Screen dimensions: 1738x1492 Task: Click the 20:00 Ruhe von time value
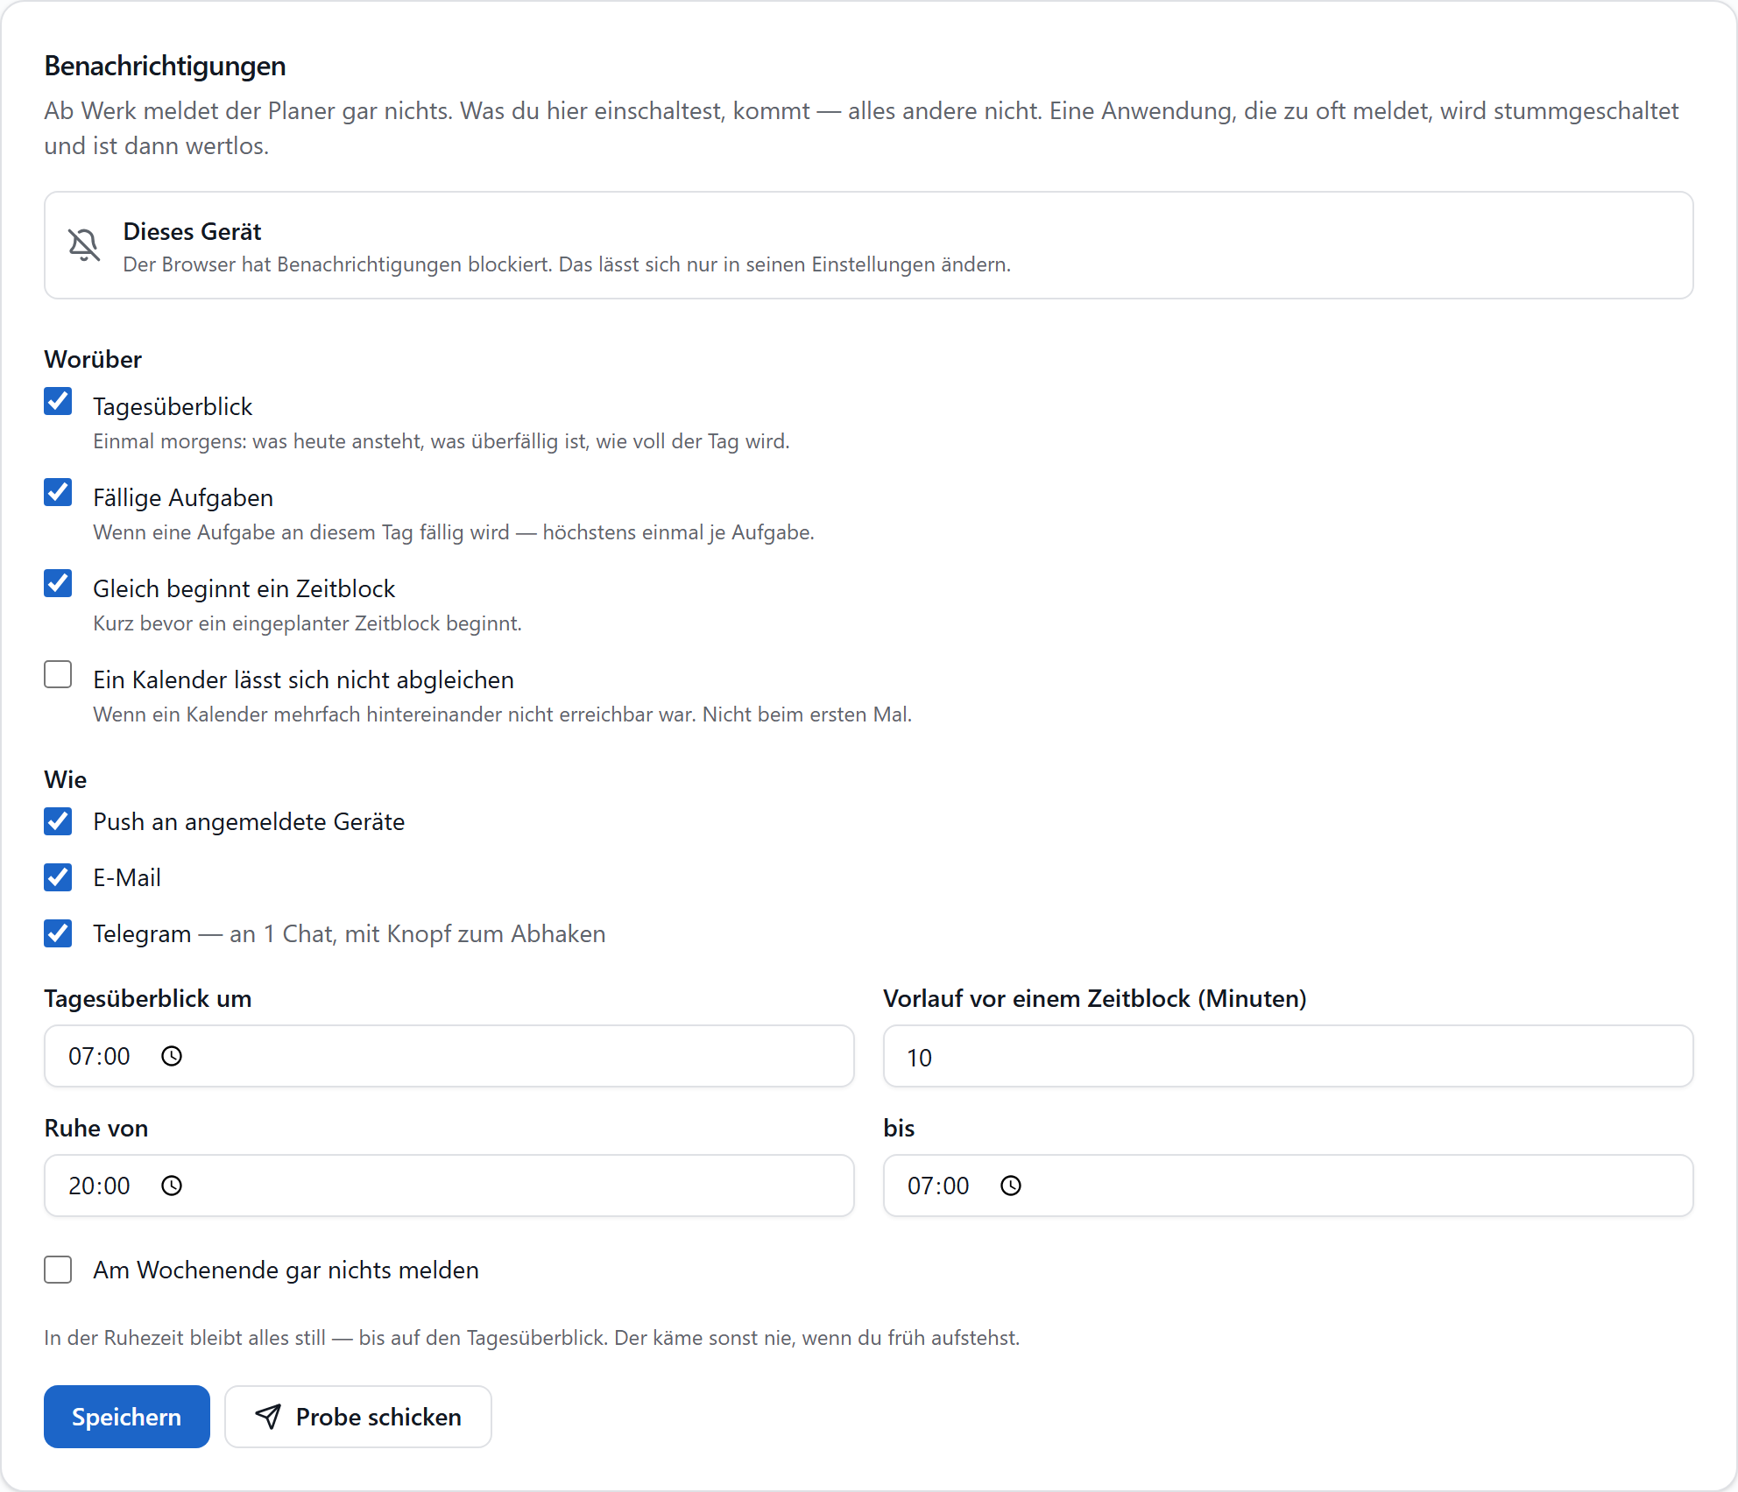99,1186
